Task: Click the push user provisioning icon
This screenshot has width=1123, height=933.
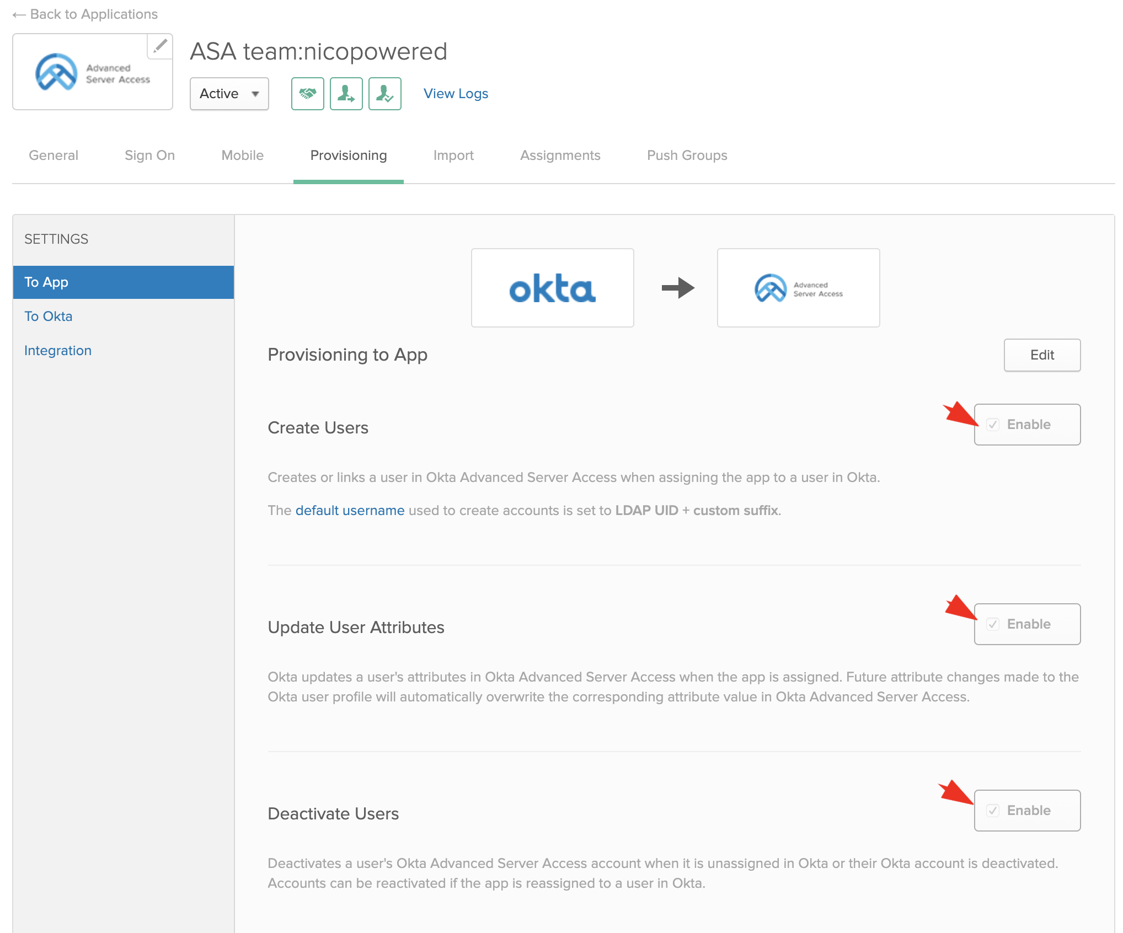Action: click(346, 94)
